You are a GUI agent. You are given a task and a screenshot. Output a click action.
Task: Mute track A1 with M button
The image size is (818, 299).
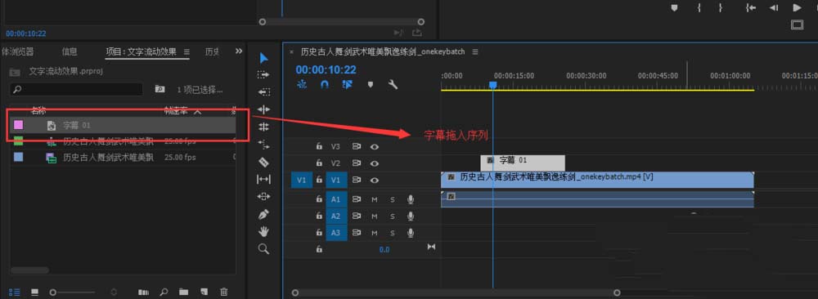[x=375, y=199]
